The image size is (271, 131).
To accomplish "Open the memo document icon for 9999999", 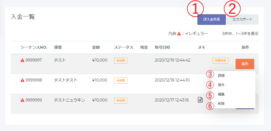I will [200, 100].
